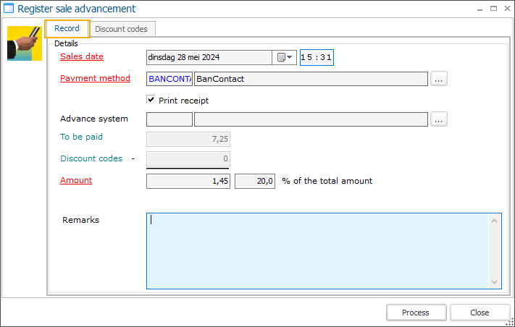Click the BANCONTA payment code field
The image size is (515, 327).
tap(169, 79)
